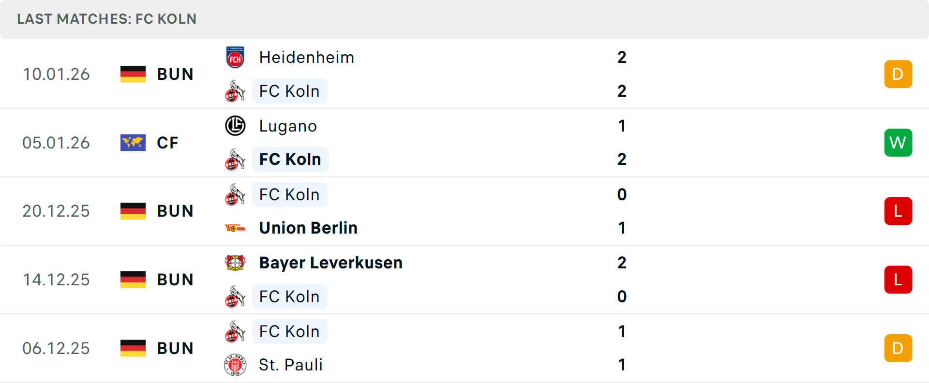Image resolution: width=929 pixels, height=383 pixels.
Task: Click D result badge for Heidenheim match
Action: pyautogui.click(x=898, y=74)
